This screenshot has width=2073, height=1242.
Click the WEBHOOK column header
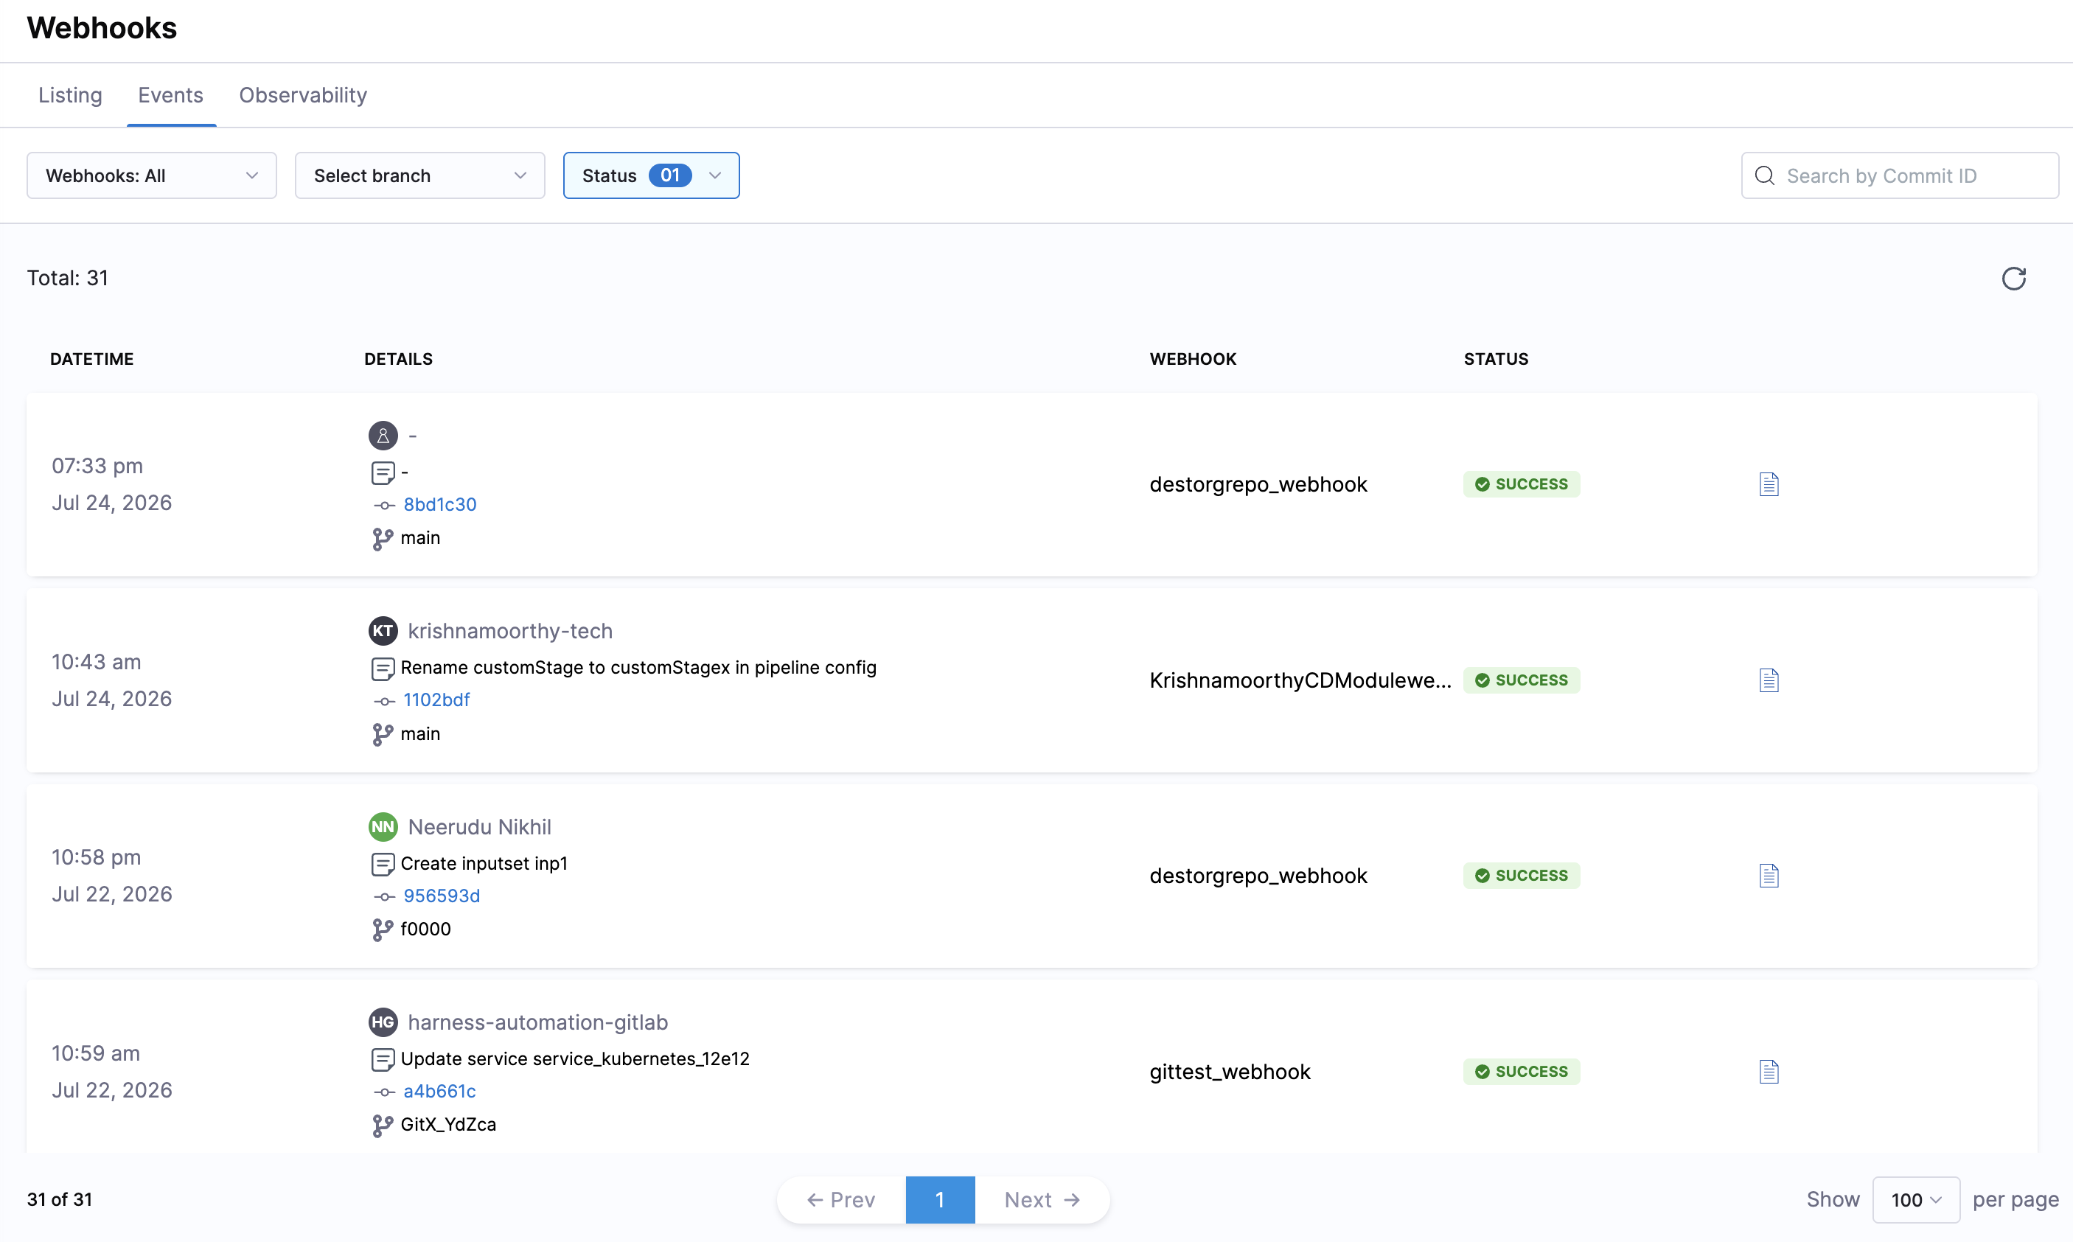pos(1193,359)
